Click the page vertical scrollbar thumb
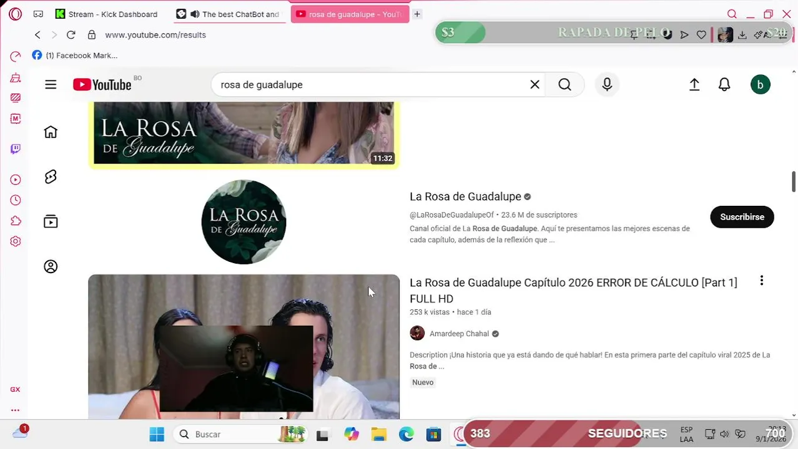The image size is (798, 449). (x=794, y=181)
